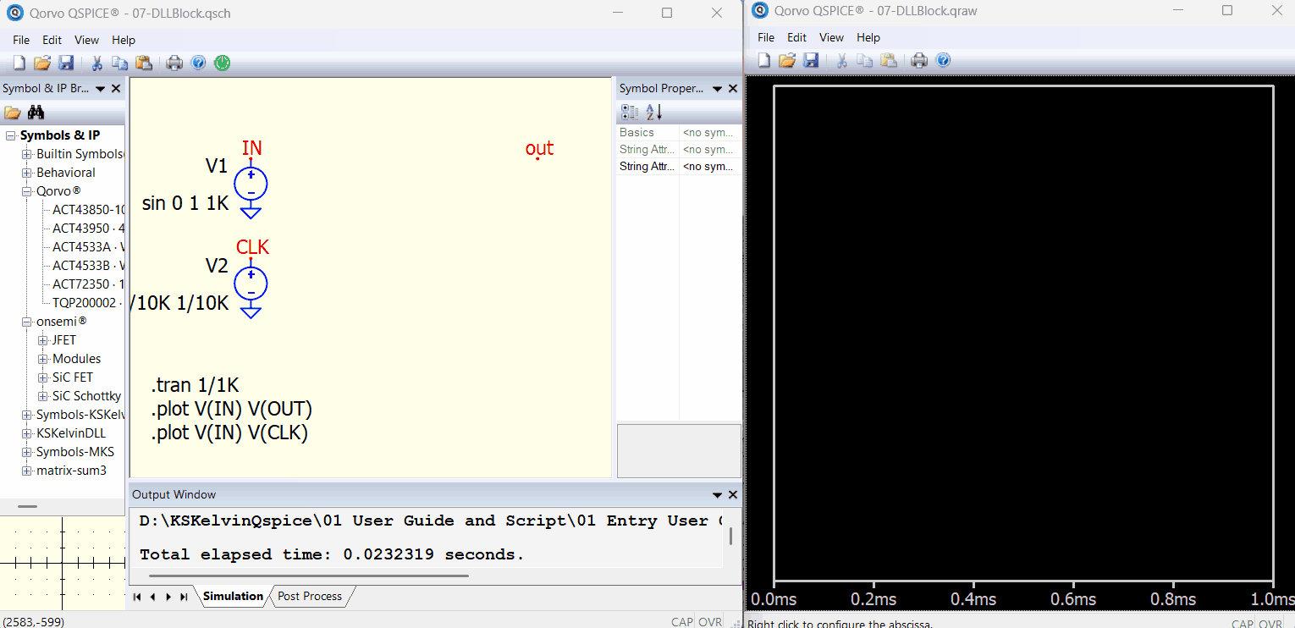This screenshot has height=628, width=1295.
Task: Save the schematic with the floppy disk icon
Action: tap(66, 63)
